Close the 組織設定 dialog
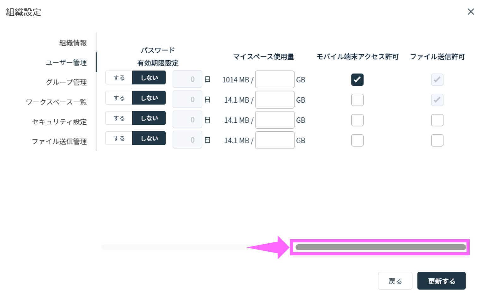The image size is (482, 297). pos(471,11)
